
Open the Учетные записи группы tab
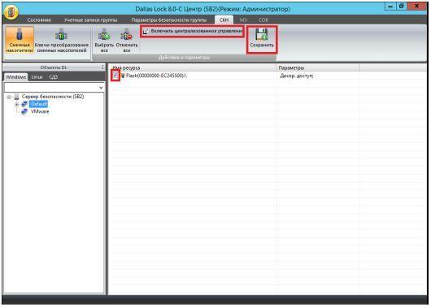[x=90, y=20]
